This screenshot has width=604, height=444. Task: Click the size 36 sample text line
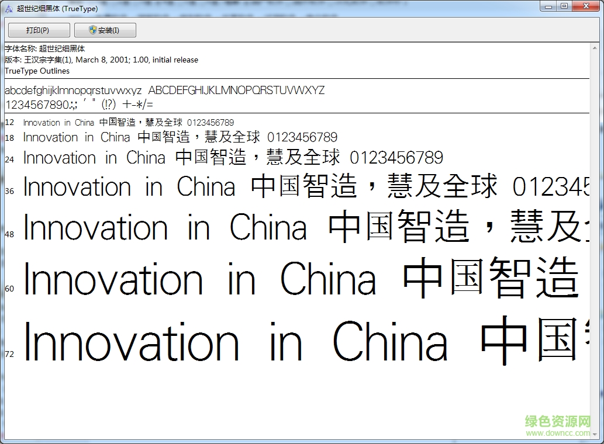pyautogui.click(x=306, y=186)
